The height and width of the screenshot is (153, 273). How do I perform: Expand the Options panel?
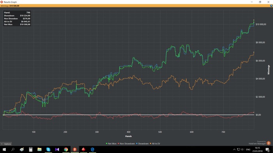click(6, 144)
